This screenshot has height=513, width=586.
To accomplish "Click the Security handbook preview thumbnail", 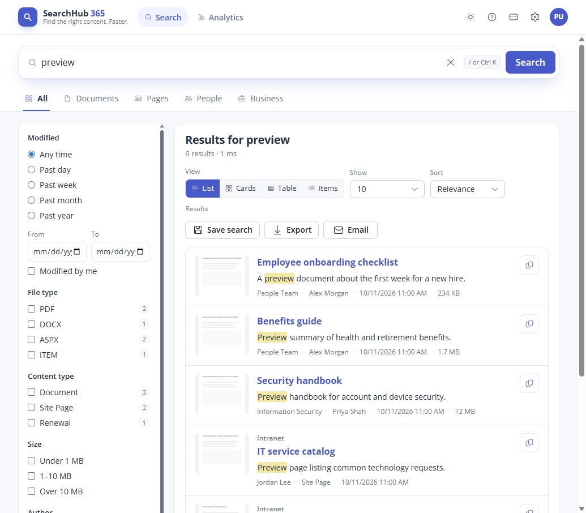I will point(221,394).
